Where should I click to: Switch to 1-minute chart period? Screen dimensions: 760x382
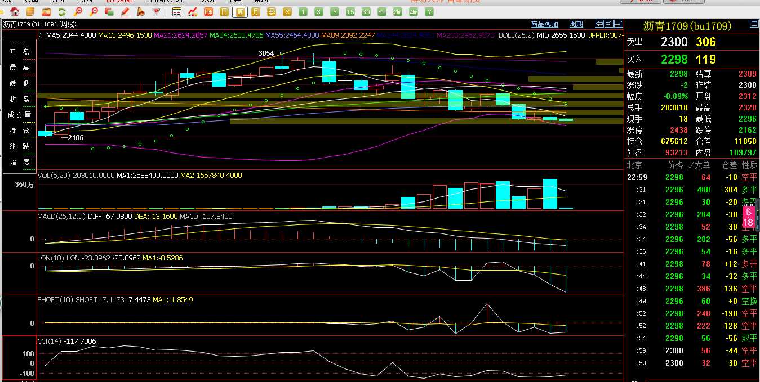pyautogui.click(x=303, y=11)
